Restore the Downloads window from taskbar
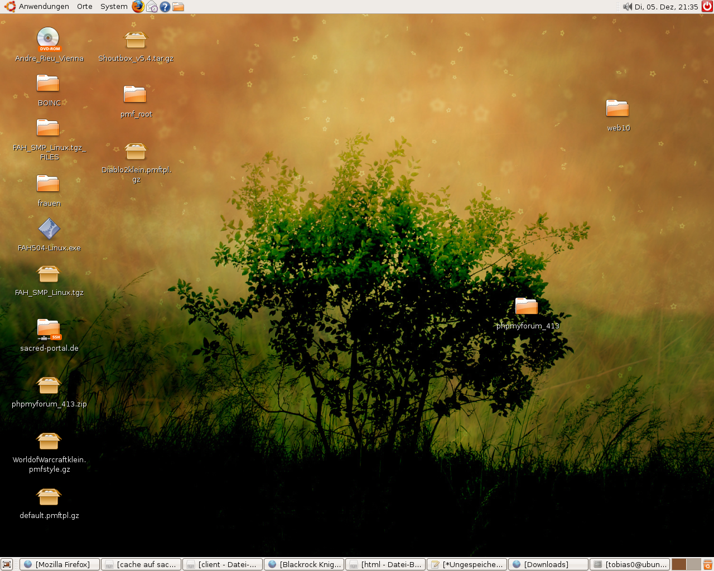714x571 pixels. [x=548, y=564]
